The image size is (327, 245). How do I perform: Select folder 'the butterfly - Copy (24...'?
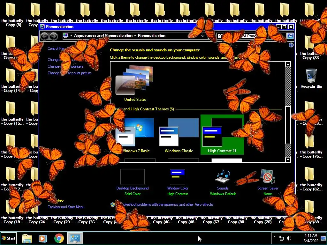coord(37,220)
